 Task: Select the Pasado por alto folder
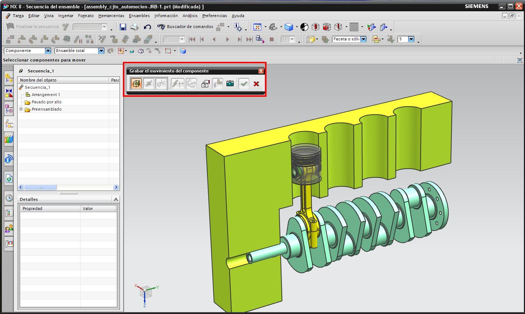pyautogui.click(x=46, y=102)
